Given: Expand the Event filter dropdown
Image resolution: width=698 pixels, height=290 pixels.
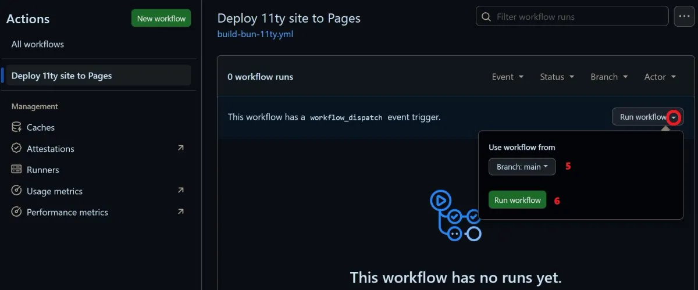Looking at the screenshot, I should point(507,77).
